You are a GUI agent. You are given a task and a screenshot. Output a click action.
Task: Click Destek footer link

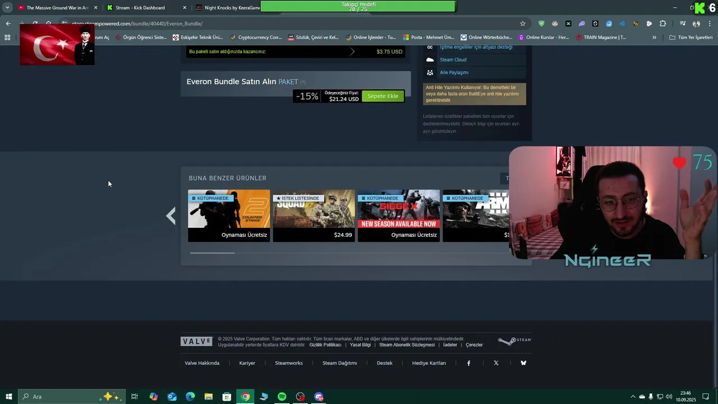[384, 363]
